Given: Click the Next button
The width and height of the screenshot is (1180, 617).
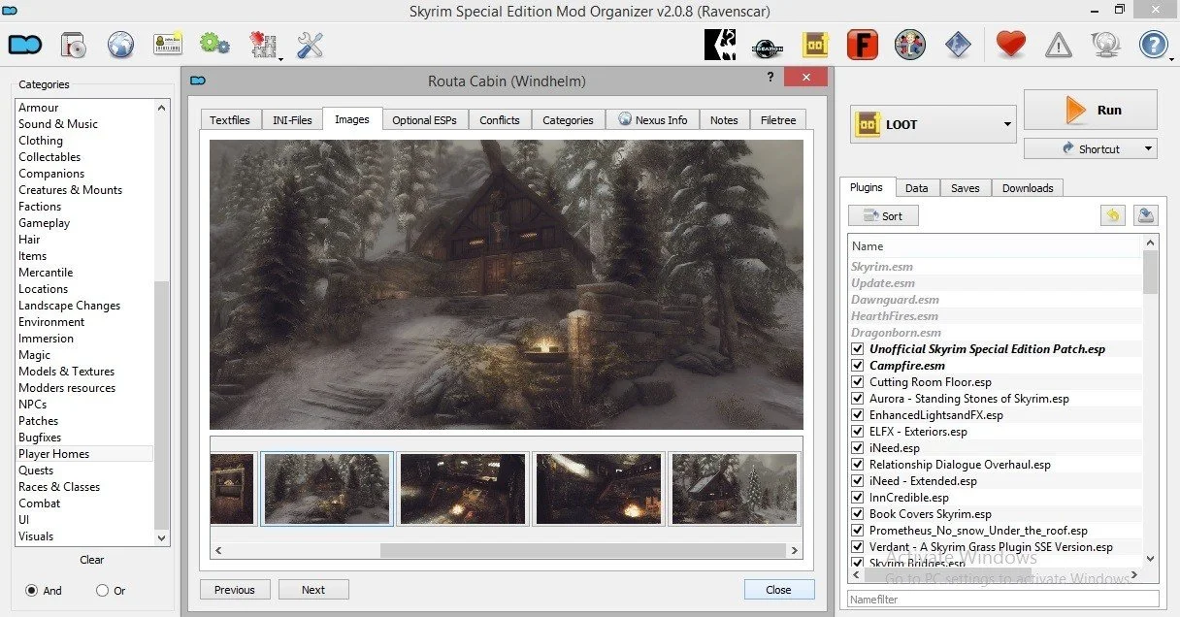Looking at the screenshot, I should click(x=313, y=590).
